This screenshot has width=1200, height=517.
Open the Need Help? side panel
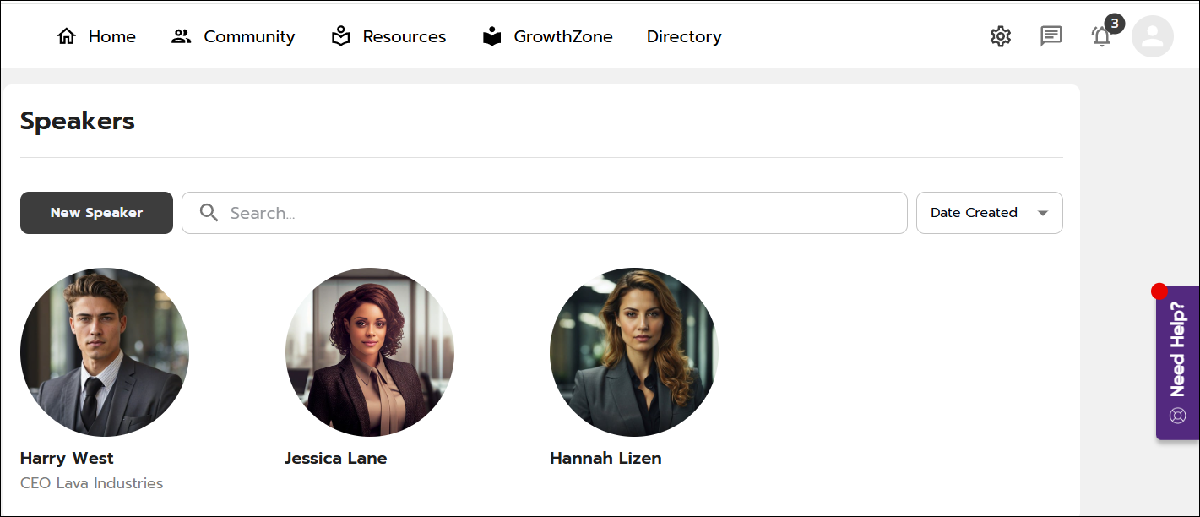point(1178,351)
